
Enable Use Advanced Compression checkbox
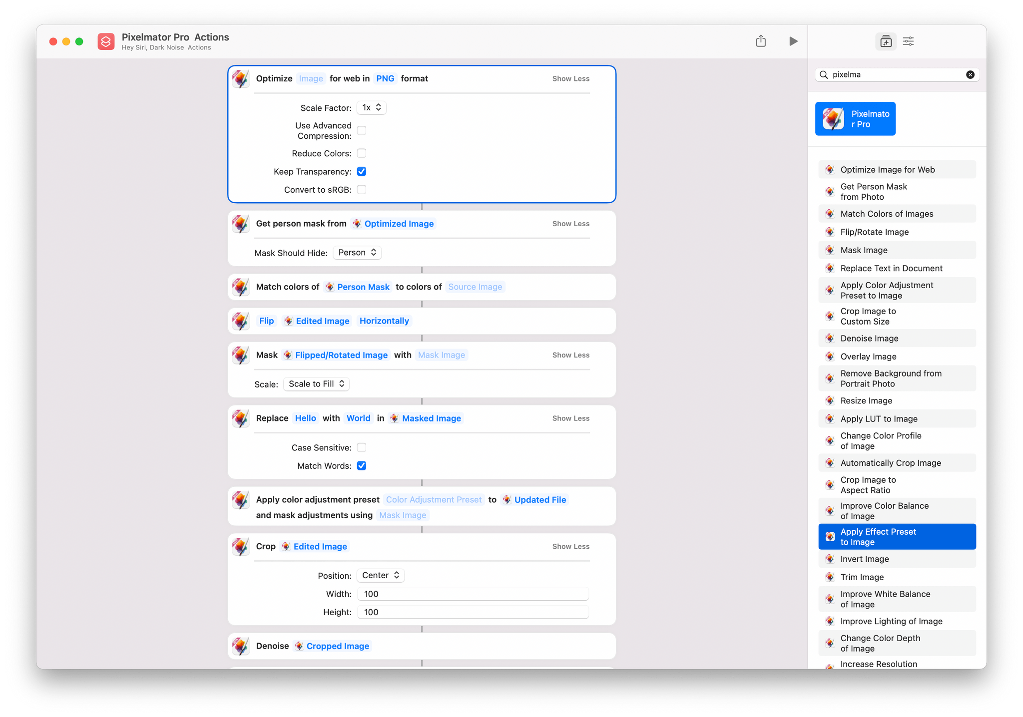(362, 130)
